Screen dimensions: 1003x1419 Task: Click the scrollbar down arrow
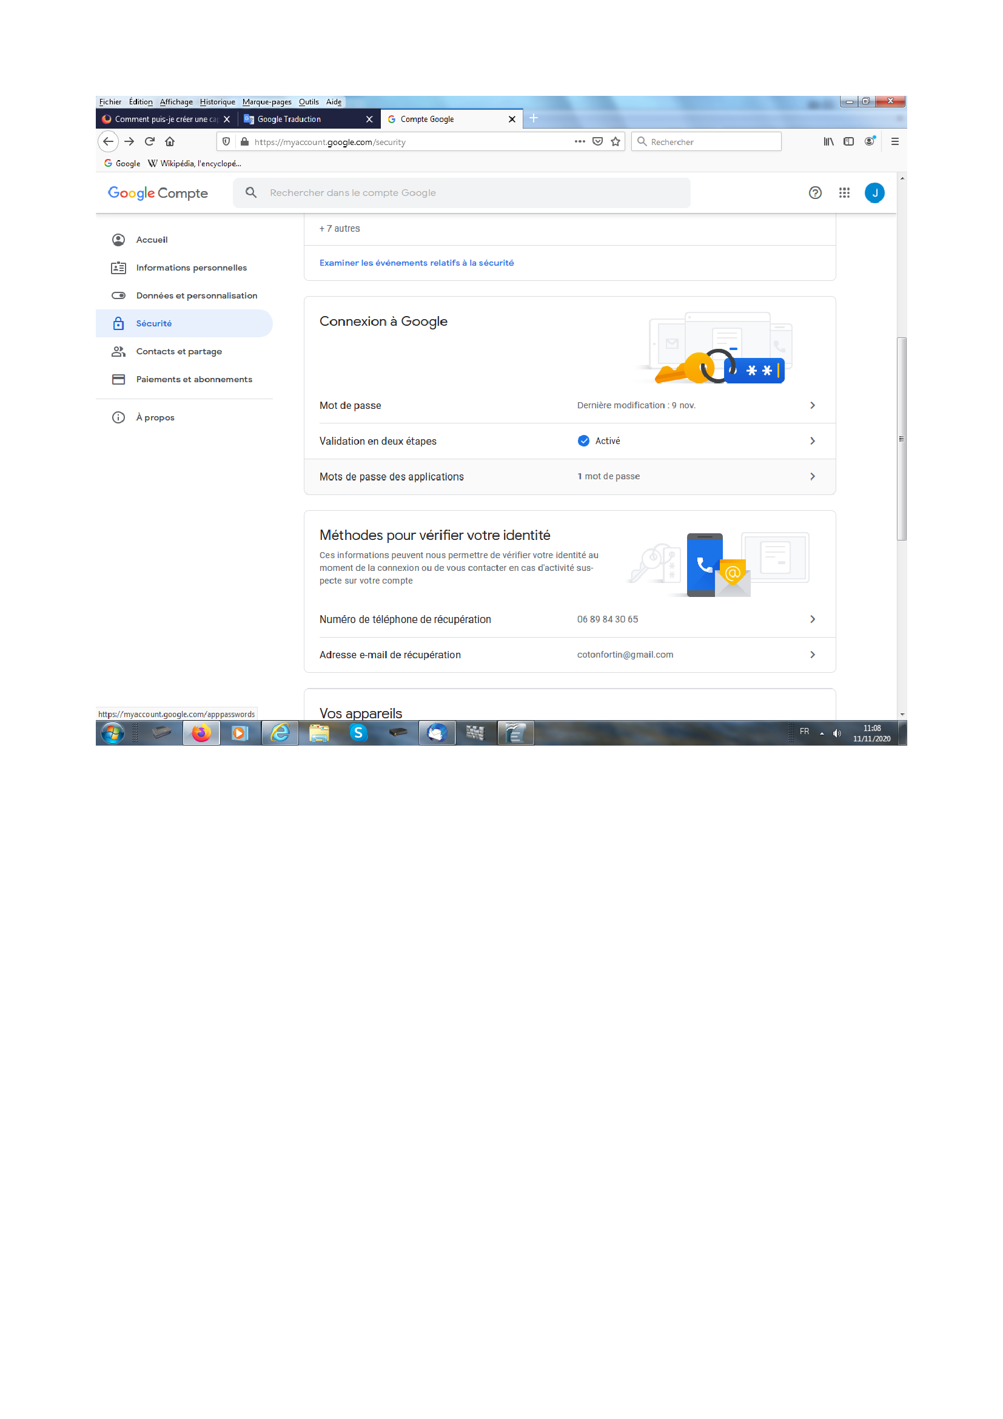[x=902, y=715]
